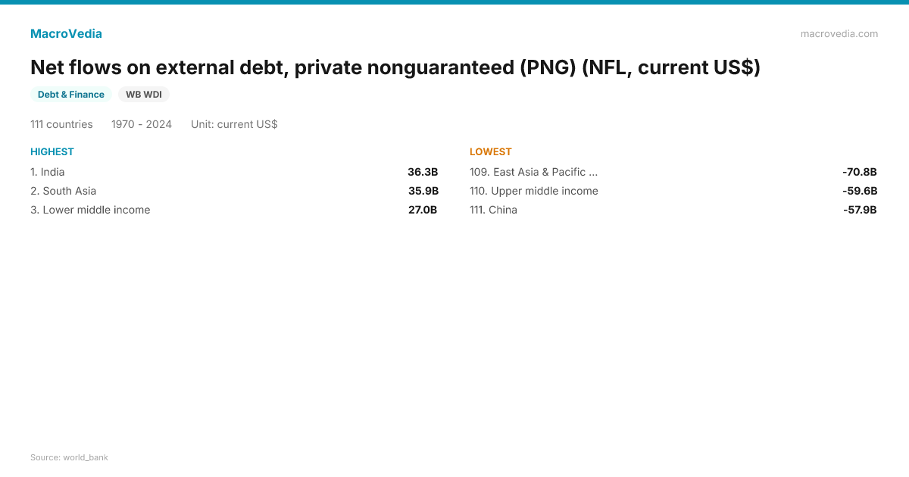Image resolution: width=909 pixels, height=477 pixels.
Task: Click China's -57.9B value
Action: pos(860,210)
